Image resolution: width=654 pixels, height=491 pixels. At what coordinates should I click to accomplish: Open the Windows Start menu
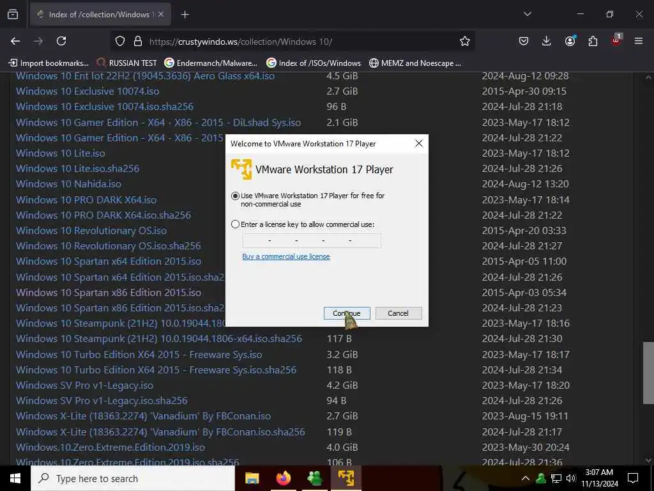(15, 478)
